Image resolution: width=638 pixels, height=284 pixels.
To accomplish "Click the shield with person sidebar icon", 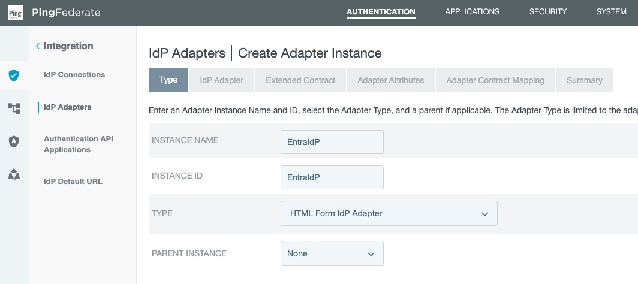I will click(x=14, y=141).
